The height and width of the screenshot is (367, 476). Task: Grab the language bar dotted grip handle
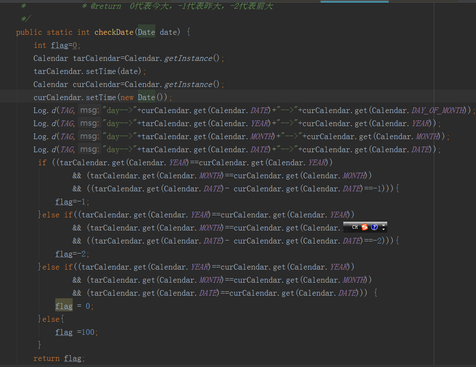tap(346, 227)
